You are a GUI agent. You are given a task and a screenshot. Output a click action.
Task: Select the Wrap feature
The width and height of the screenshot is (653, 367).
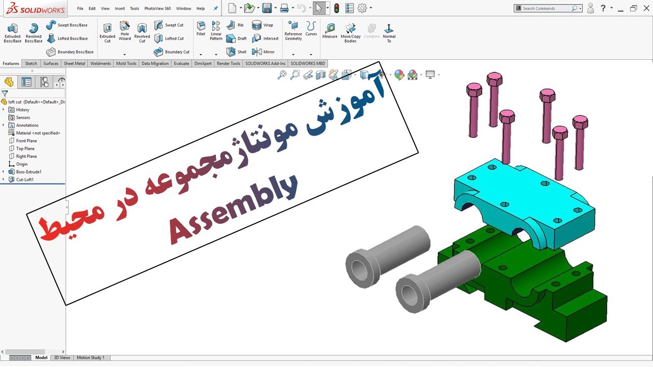coord(263,25)
